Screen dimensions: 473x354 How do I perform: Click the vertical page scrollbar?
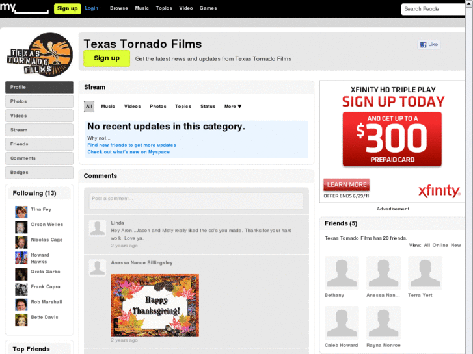click(x=469, y=177)
